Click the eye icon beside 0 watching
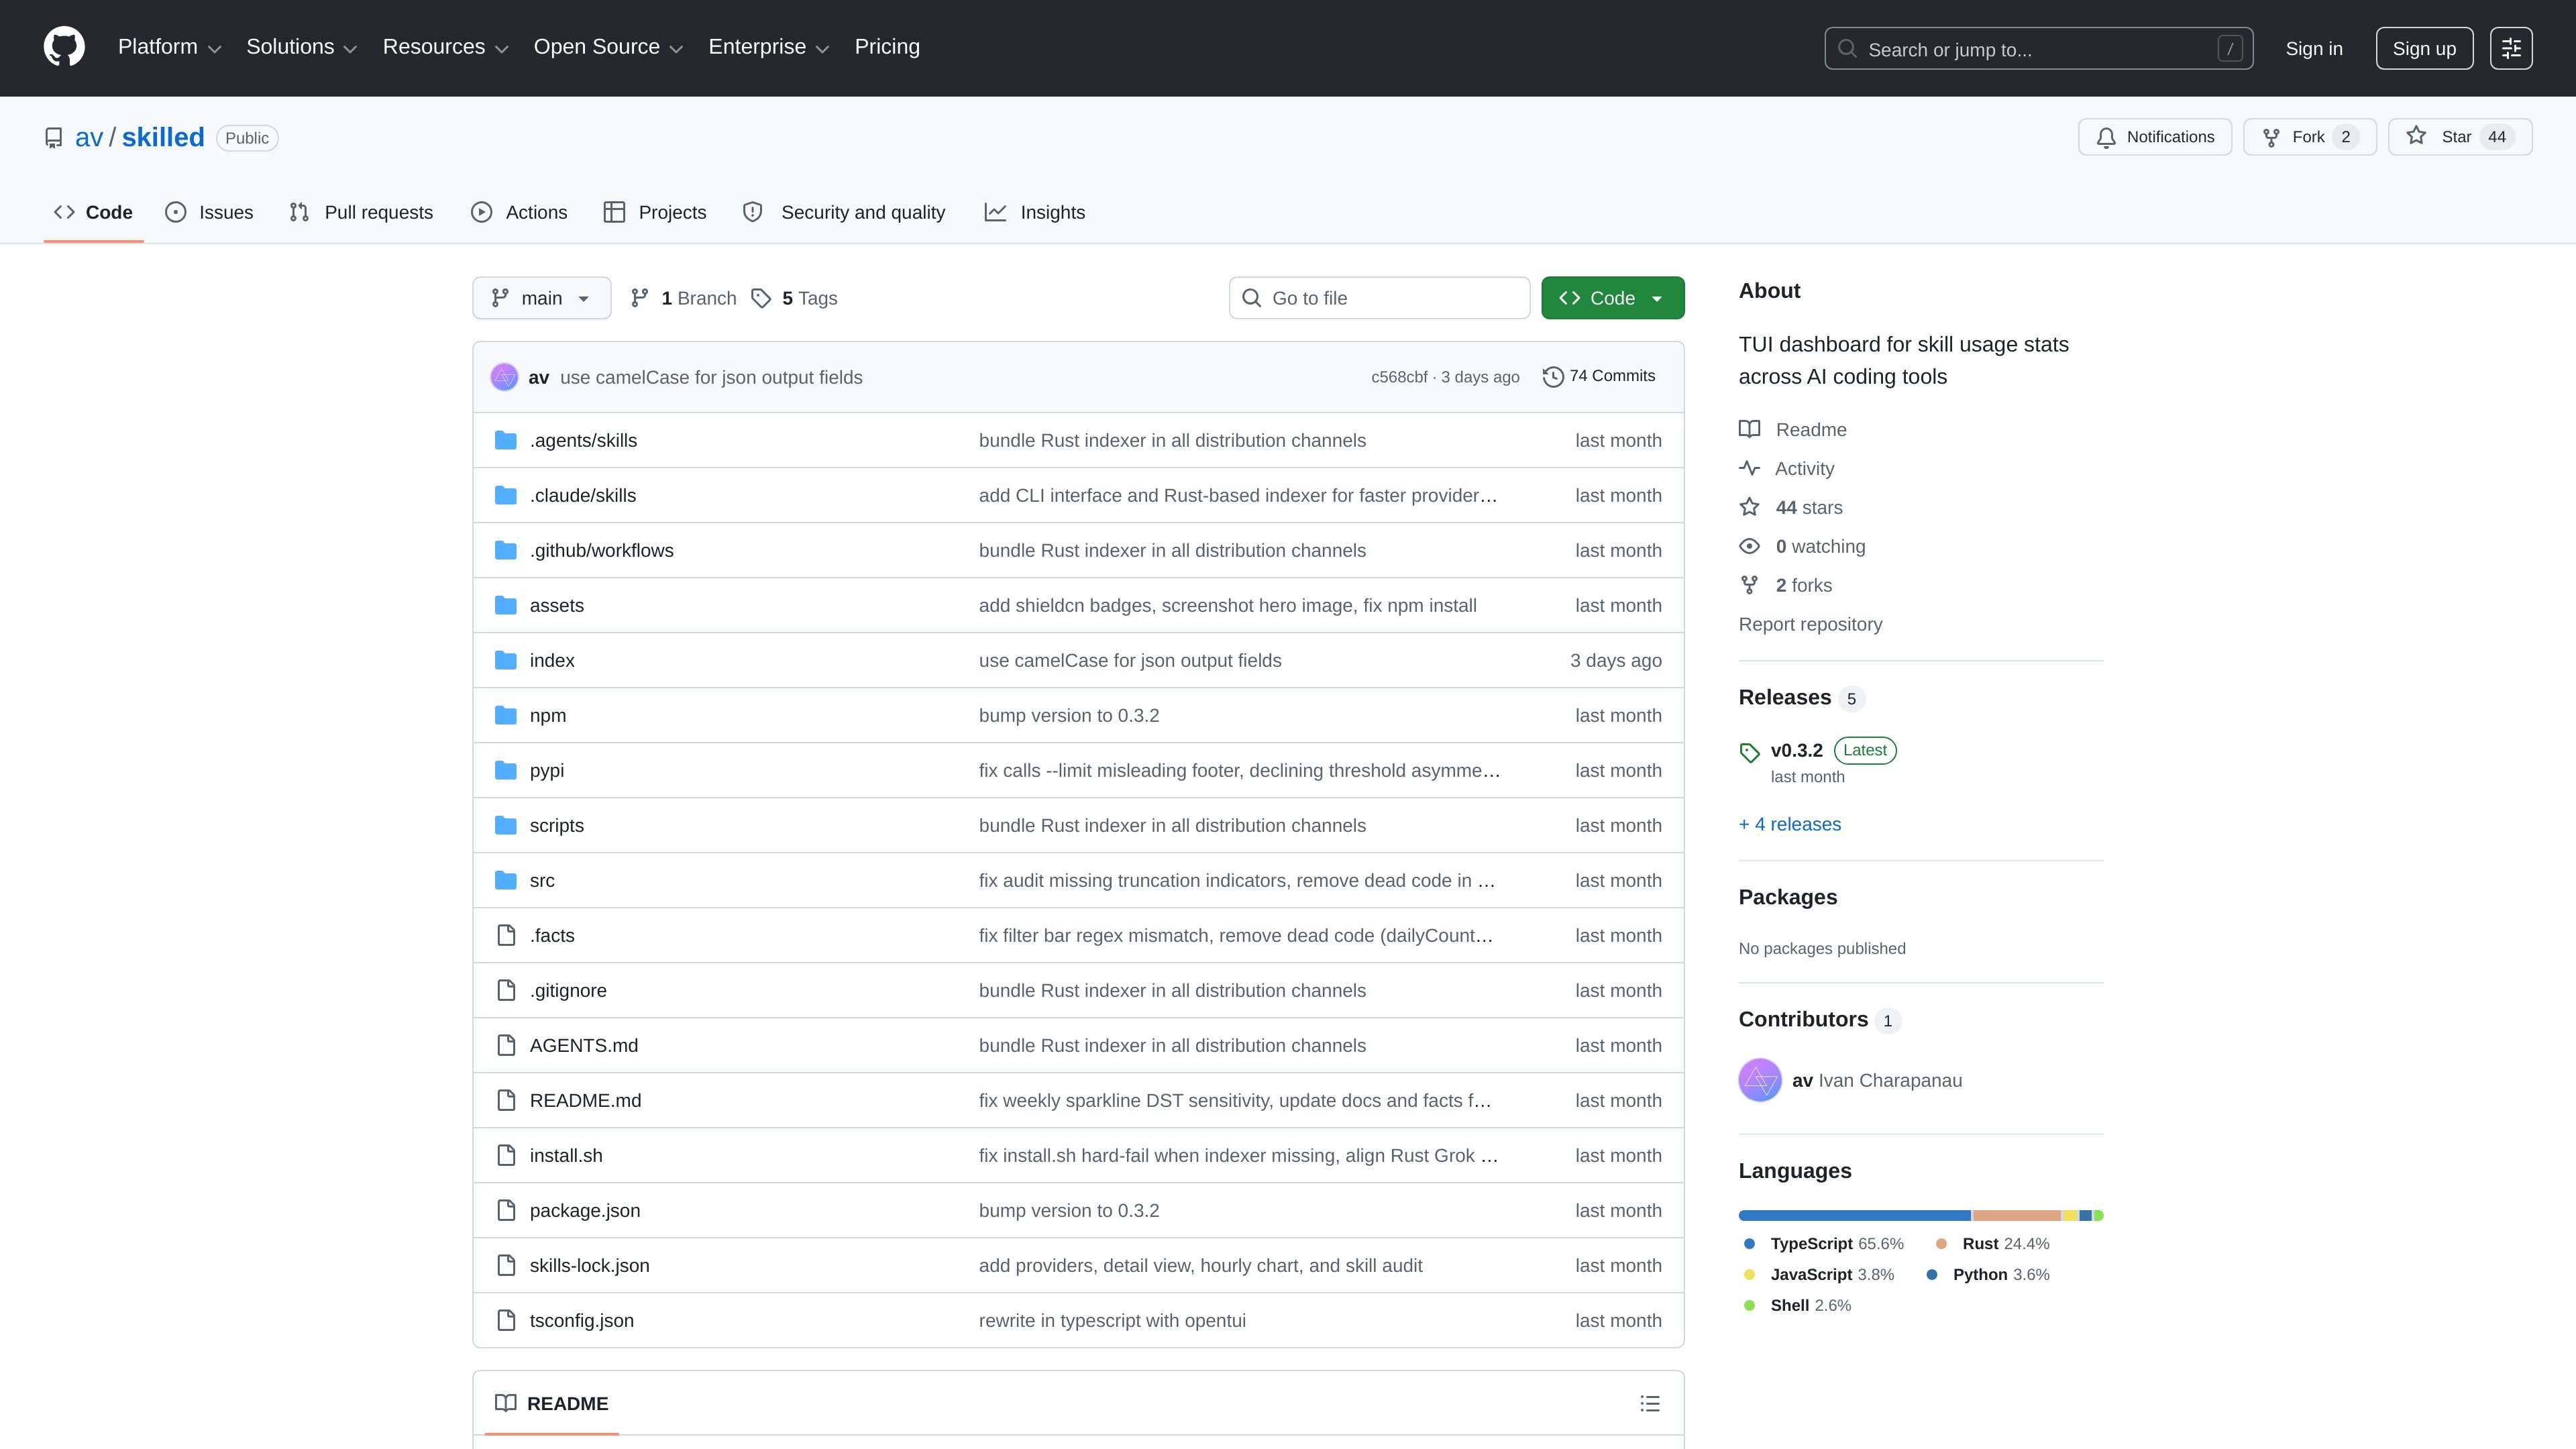The width and height of the screenshot is (2576, 1449). [x=1749, y=546]
